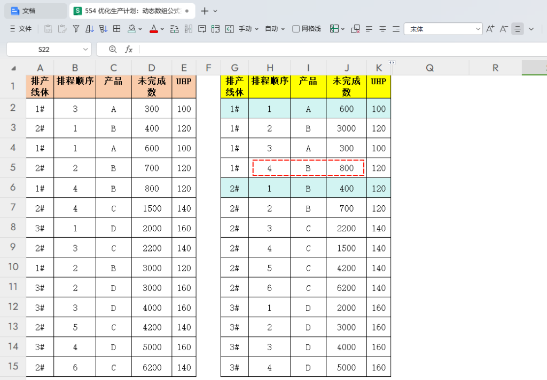Viewport: 547px width, 380px height.
Task: Click the select-all corner triangle
Action: click(13, 68)
